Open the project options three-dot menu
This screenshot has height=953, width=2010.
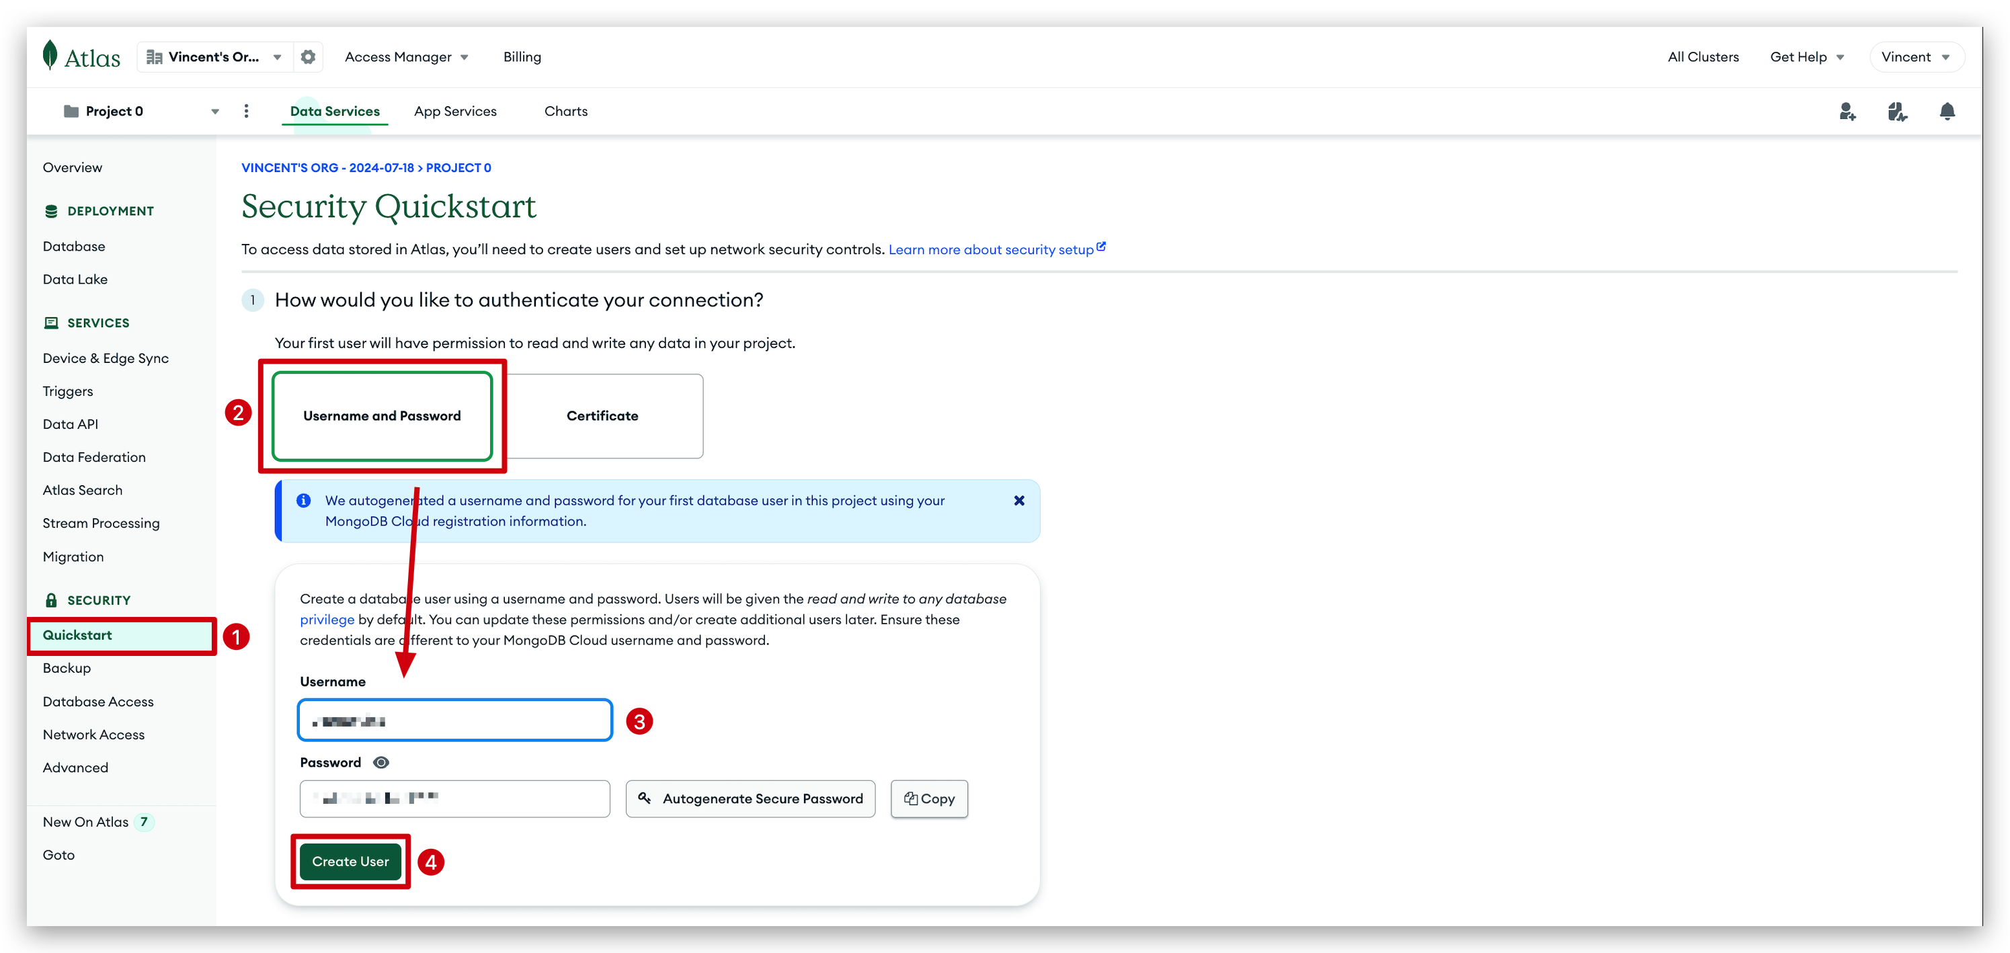(x=247, y=111)
